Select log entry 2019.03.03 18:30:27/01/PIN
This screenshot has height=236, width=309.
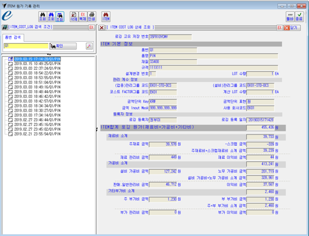click(x=37, y=111)
